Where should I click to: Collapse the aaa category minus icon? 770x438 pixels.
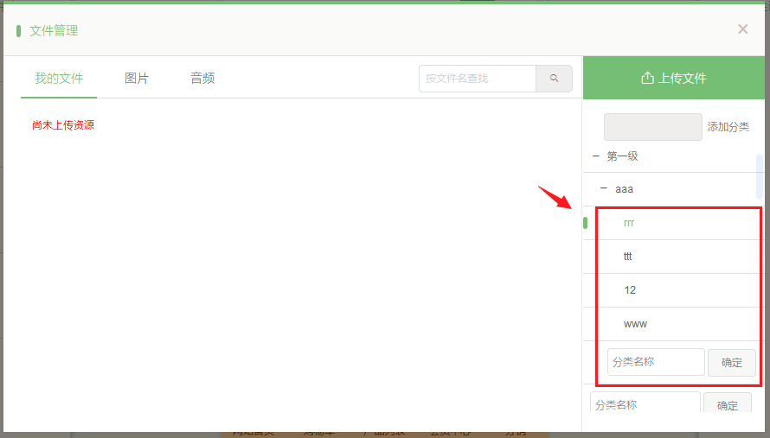pos(604,188)
